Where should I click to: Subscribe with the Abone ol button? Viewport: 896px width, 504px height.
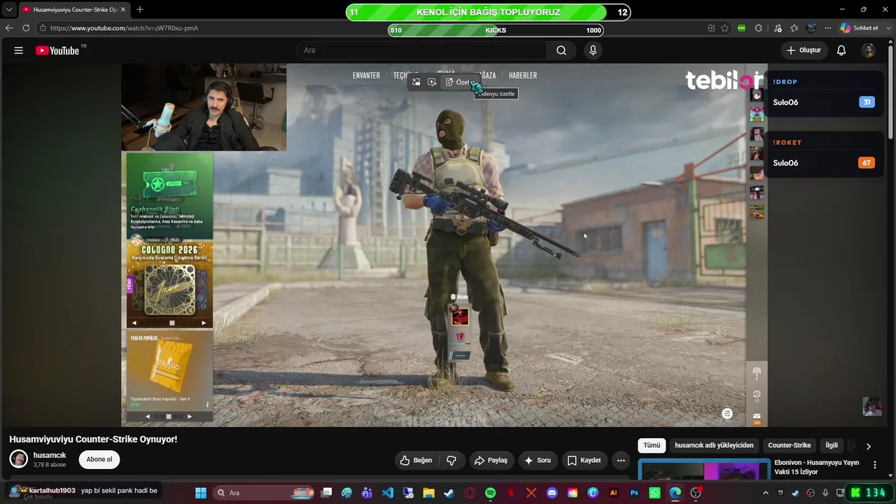[x=99, y=459]
